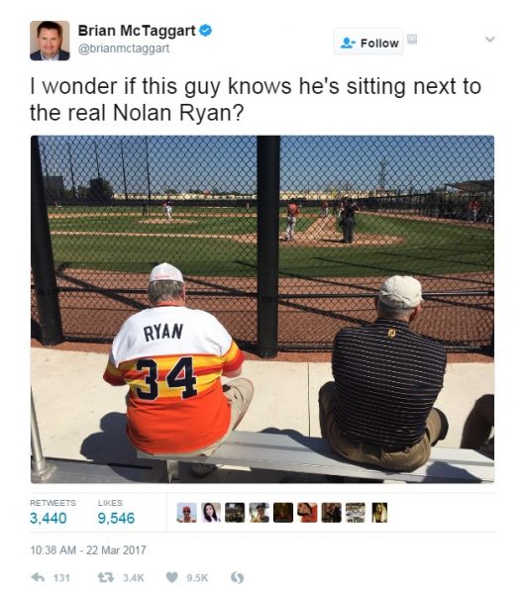Screen dimensions: 520x594
Task: Click the blue verified badge
Action: pyautogui.click(x=205, y=31)
